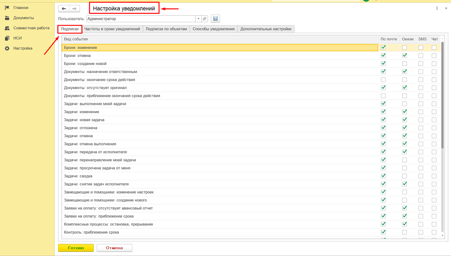This screenshot has width=451, height=256.
Task: Select the row Задачи: изменение
Action: (220, 112)
